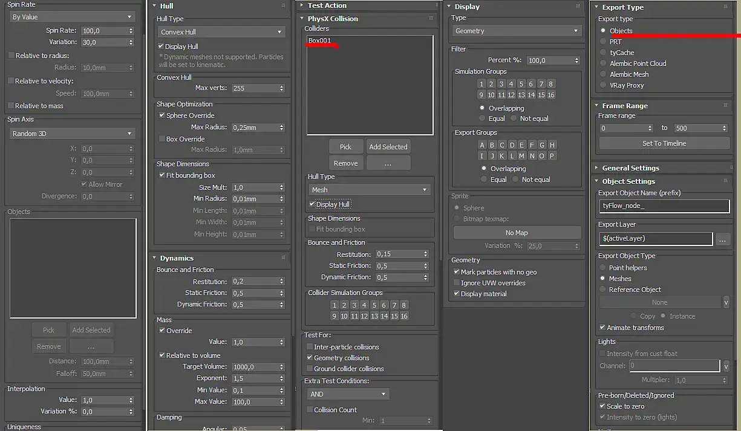Image resolution: width=741 pixels, height=431 pixels.
Task: Click Pick button under Colliders list
Action: (345, 147)
